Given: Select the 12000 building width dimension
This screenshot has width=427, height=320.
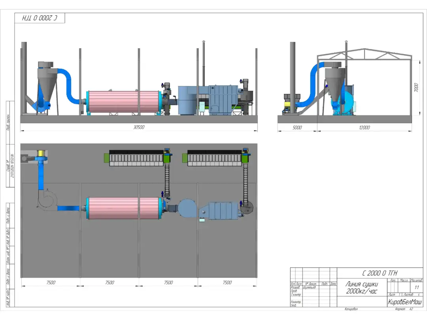Looking at the screenshot, I should pyautogui.click(x=364, y=127).
